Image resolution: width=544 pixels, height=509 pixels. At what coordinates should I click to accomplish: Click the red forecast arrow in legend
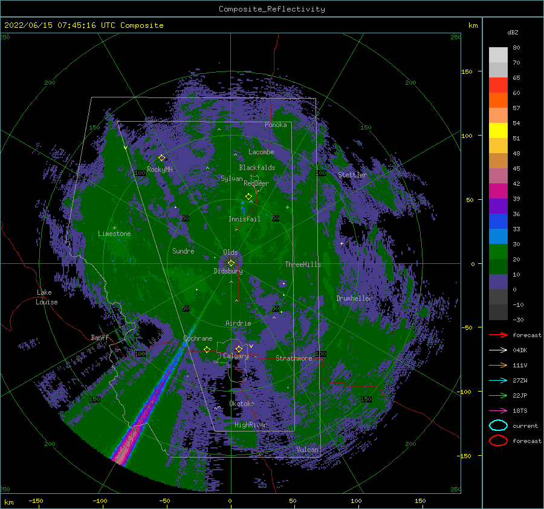click(498, 335)
